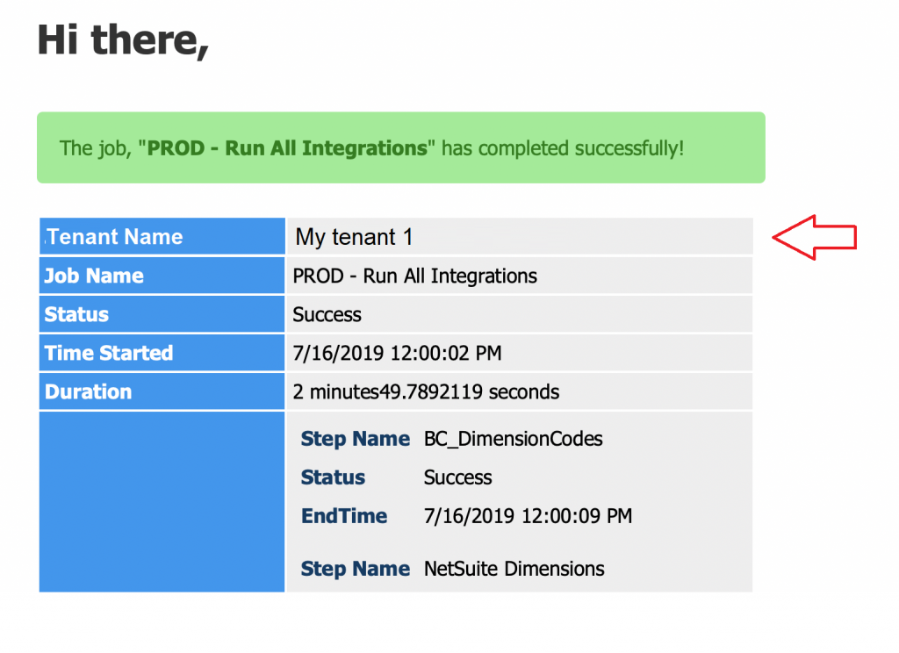Click the duration value of 2 minutes
Image resolution: width=899 pixels, height=653 pixels.
tap(426, 391)
